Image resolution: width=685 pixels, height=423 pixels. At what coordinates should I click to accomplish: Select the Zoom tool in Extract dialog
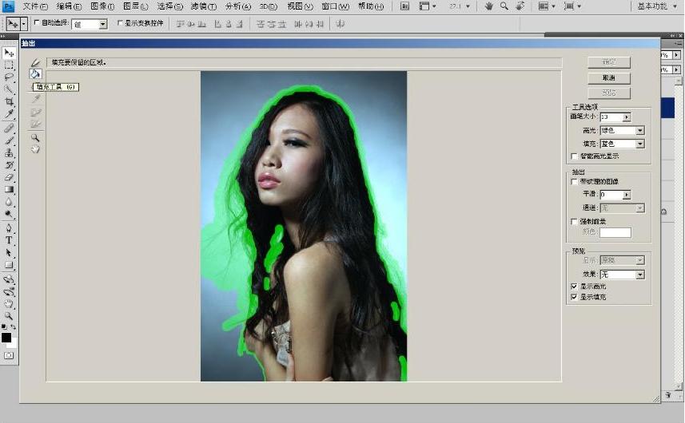tap(35, 138)
